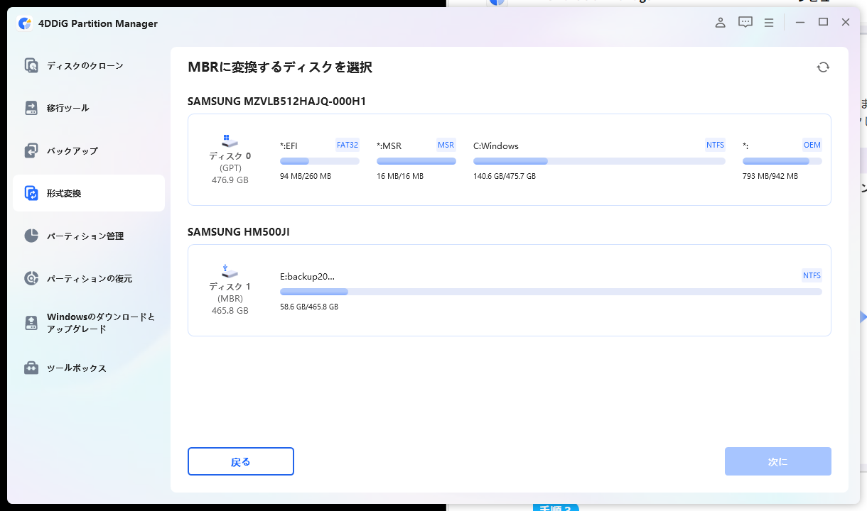Viewport: 867px width, 511px height.
Task: Click the パーティションの復元 sidebar icon
Action: tap(31, 278)
